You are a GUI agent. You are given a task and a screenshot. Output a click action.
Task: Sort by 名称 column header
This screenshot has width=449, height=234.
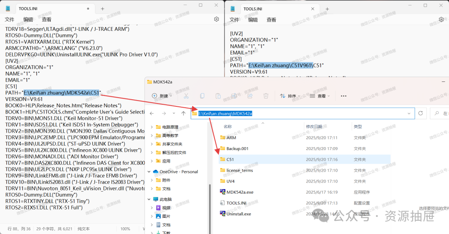coord(228,126)
